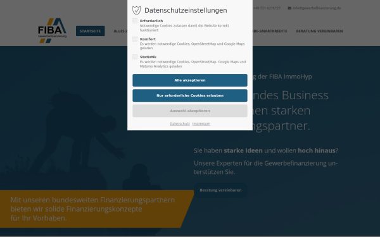The height and width of the screenshot is (237, 380).
Task: Click the Erforderlich label text
Action: [151, 21]
